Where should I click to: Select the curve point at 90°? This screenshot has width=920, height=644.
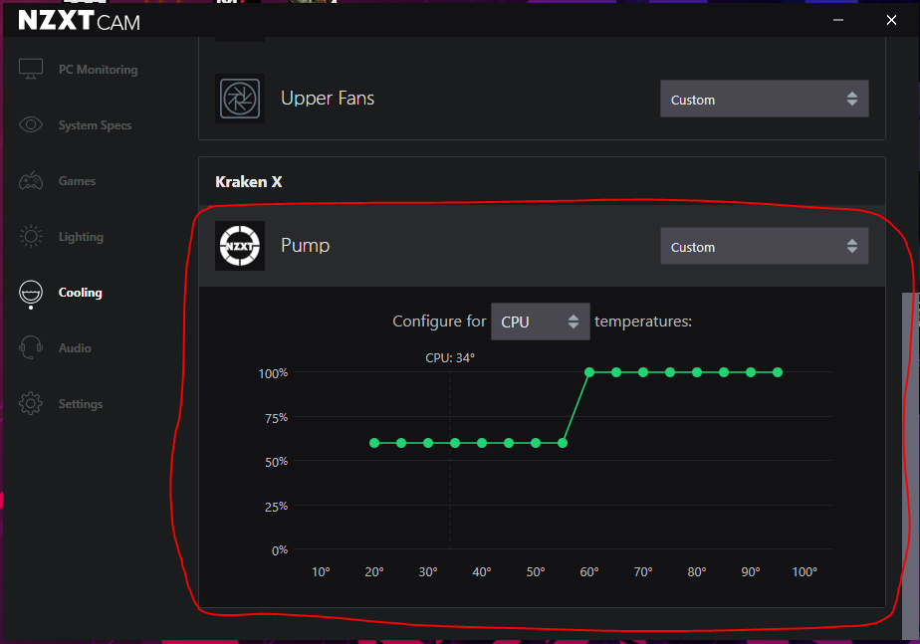(751, 372)
